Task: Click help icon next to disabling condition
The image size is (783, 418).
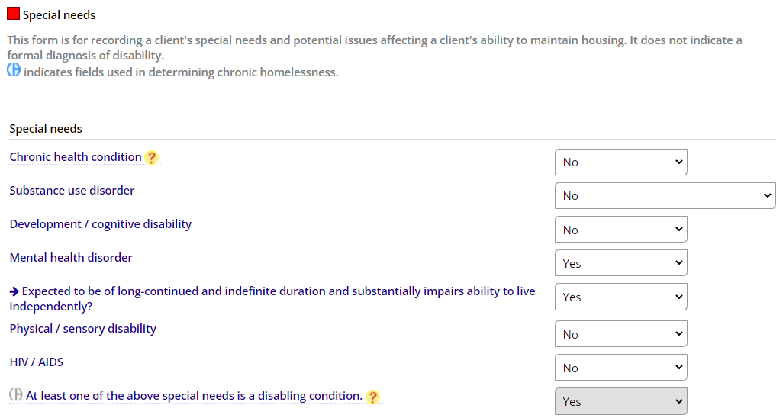Action: pos(372,397)
